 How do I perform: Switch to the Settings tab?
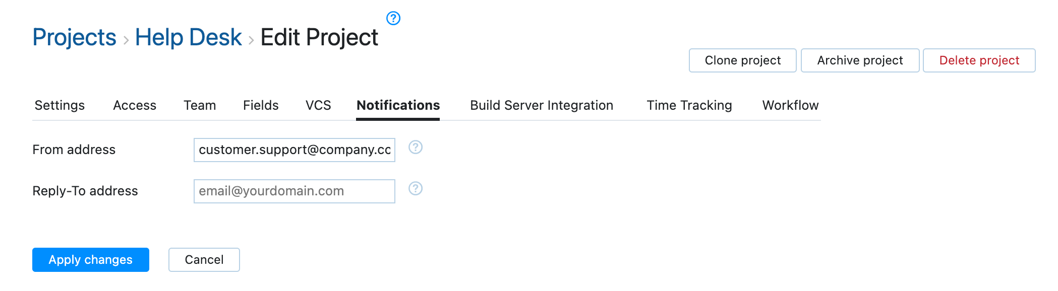(60, 105)
